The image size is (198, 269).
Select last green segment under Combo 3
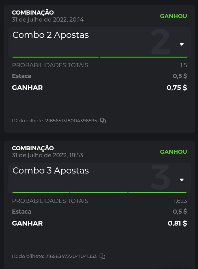pos(157,193)
